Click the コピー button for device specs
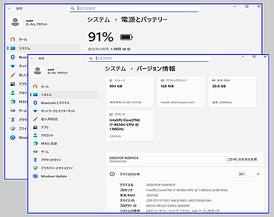 (242, 174)
